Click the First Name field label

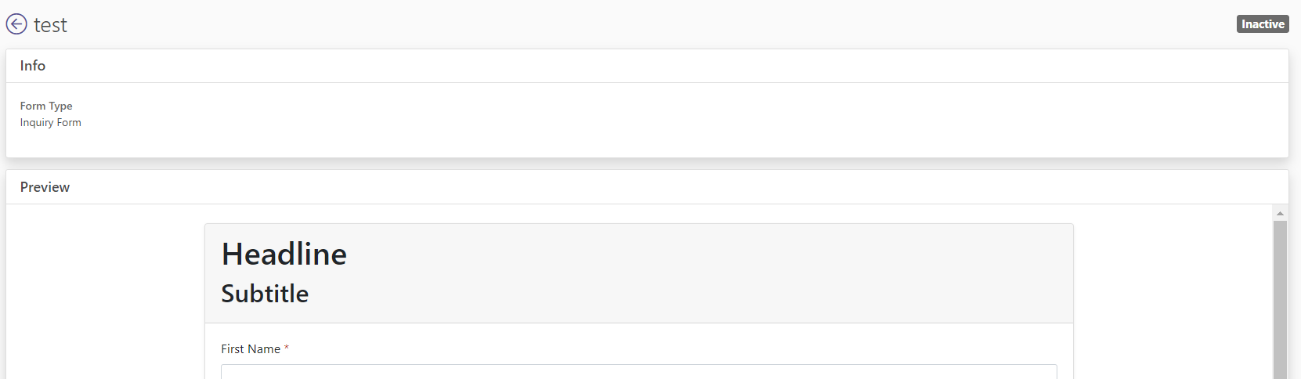pos(251,349)
